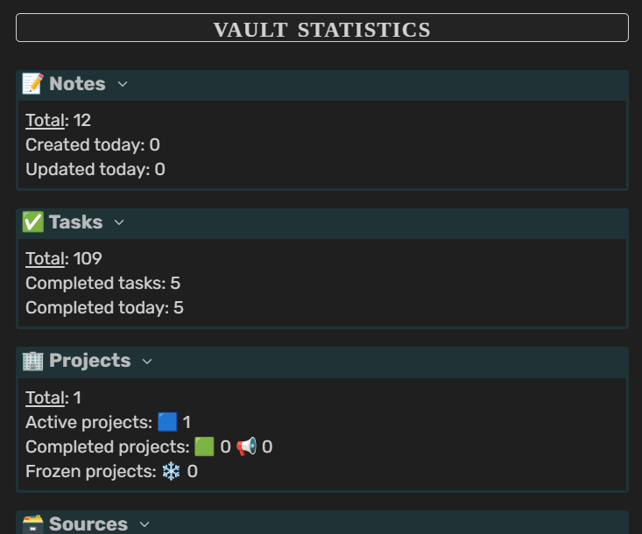Collapse the Projects section chevron
The image size is (642, 534).
[x=147, y=361]
